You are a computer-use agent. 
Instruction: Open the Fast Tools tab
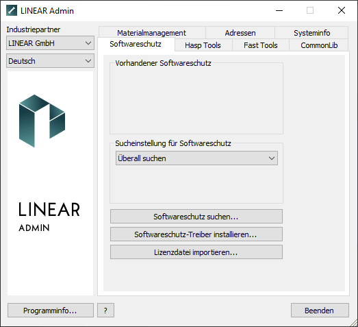coord(261,45)
